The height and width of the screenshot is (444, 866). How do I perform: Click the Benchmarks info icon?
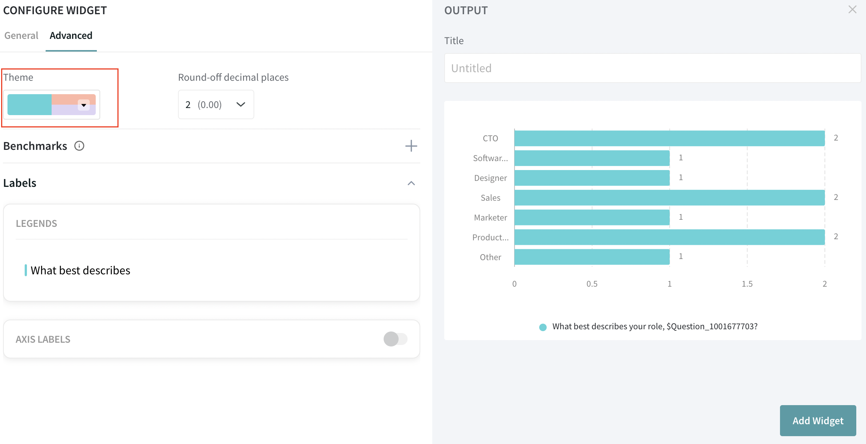tap(79, 146)
